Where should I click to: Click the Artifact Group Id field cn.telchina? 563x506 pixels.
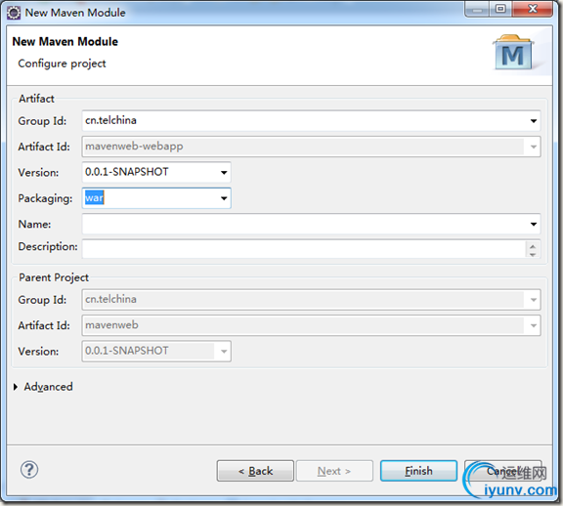click(311, 121)
